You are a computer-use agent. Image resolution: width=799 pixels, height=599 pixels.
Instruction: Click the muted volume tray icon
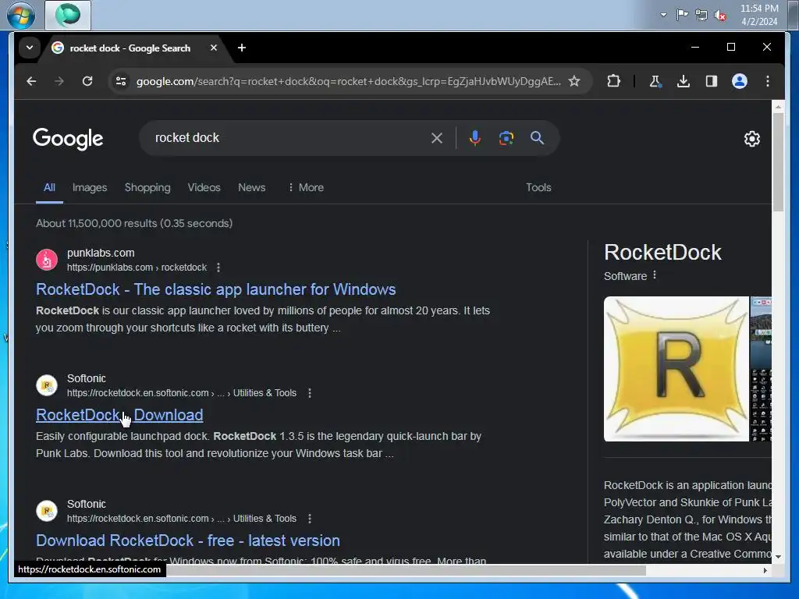pyautogui.click(x=720, y=16)
